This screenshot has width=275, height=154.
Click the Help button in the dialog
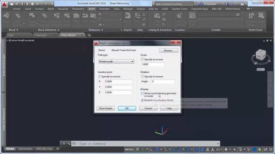point(169,108)
